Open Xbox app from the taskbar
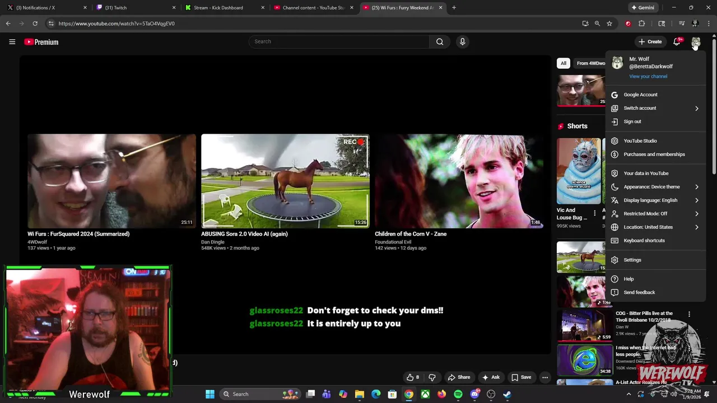Screen dimensions: 717x403 (x=425, y=394)
